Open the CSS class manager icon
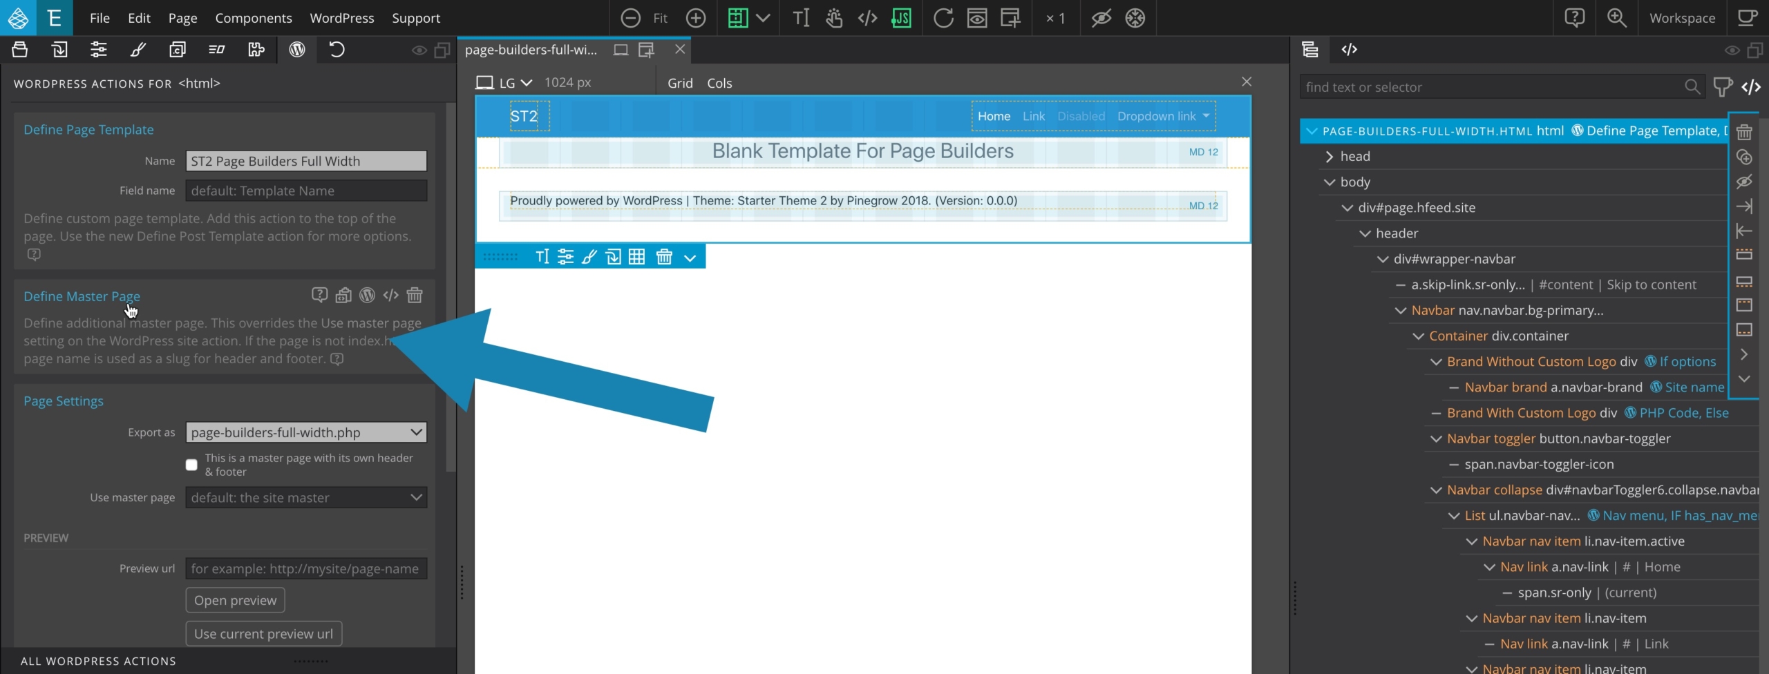Screen dimensions: 1769x674 pyautogui.click(x=178, y=50)
